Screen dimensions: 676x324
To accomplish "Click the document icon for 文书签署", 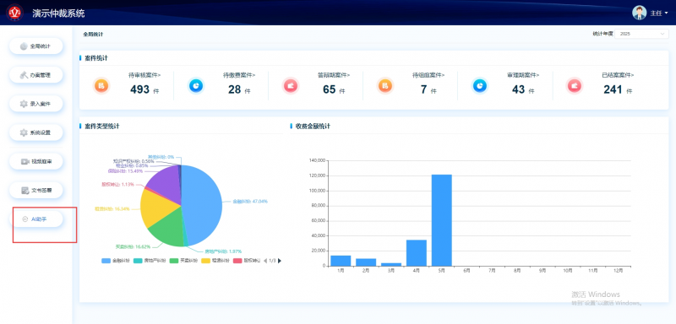I will click(25, 190).
